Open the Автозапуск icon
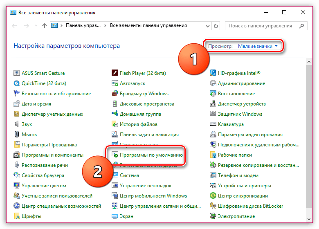Image resolution: width=319 pixels, height=229 pixels. click(115, 83)
